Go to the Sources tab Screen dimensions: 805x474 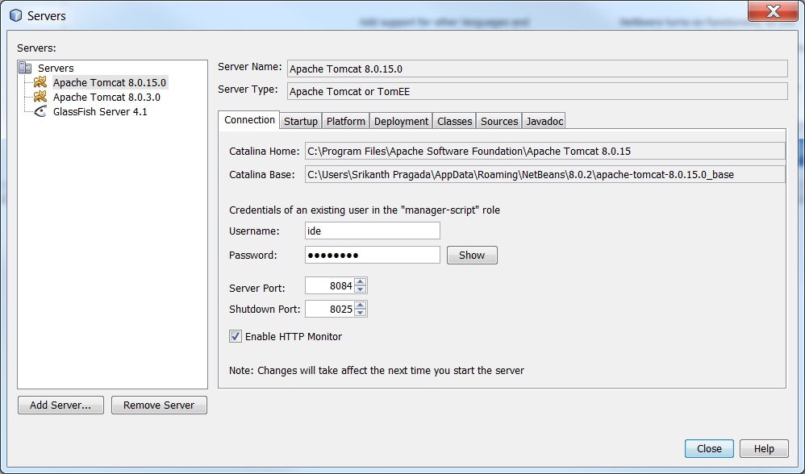coord(499,121)
